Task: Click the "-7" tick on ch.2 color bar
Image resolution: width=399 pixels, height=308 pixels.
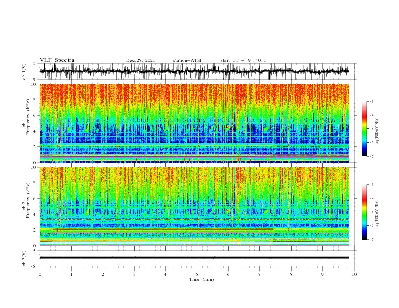Action: [372, 239]
